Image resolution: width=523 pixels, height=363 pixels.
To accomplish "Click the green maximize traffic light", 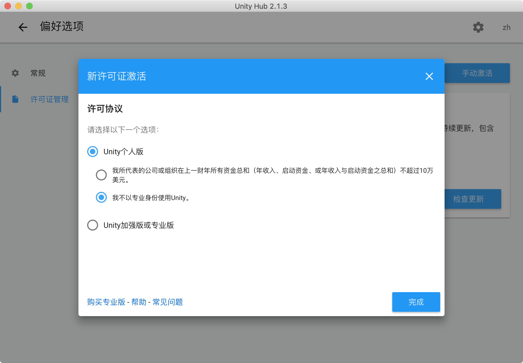I will [29, 6].
